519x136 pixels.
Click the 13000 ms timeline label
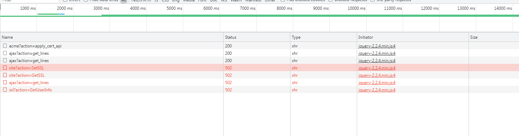[x=466, y=8]
